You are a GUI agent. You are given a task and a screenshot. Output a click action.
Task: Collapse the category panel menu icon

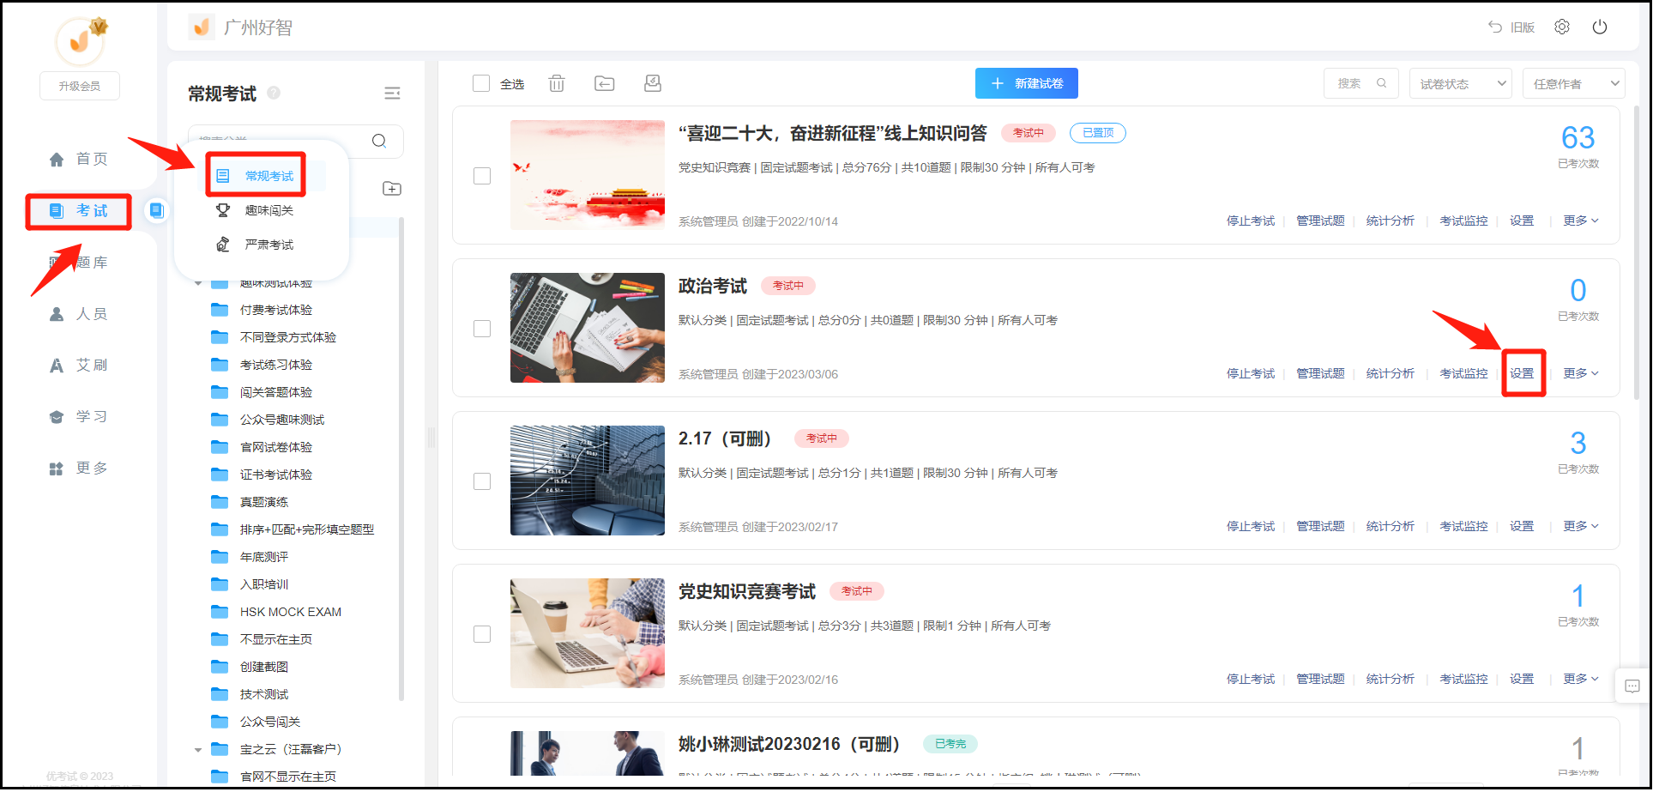pos(392,94)
